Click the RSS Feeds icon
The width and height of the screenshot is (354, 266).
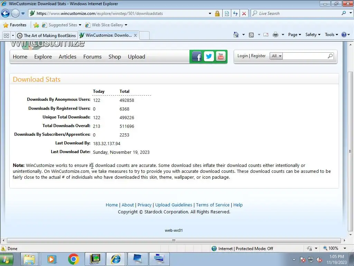pyautogui.click(x=251, y=35)
